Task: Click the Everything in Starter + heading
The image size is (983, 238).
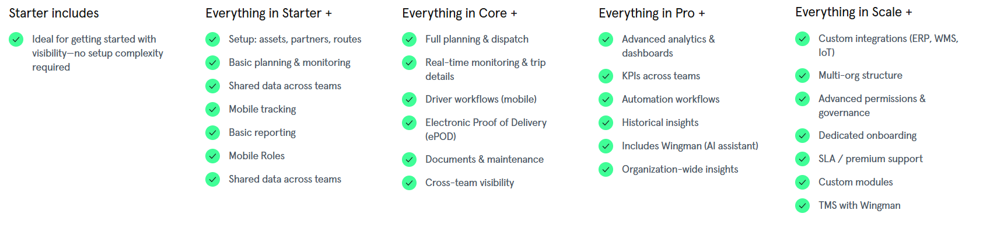Action: 268,13
